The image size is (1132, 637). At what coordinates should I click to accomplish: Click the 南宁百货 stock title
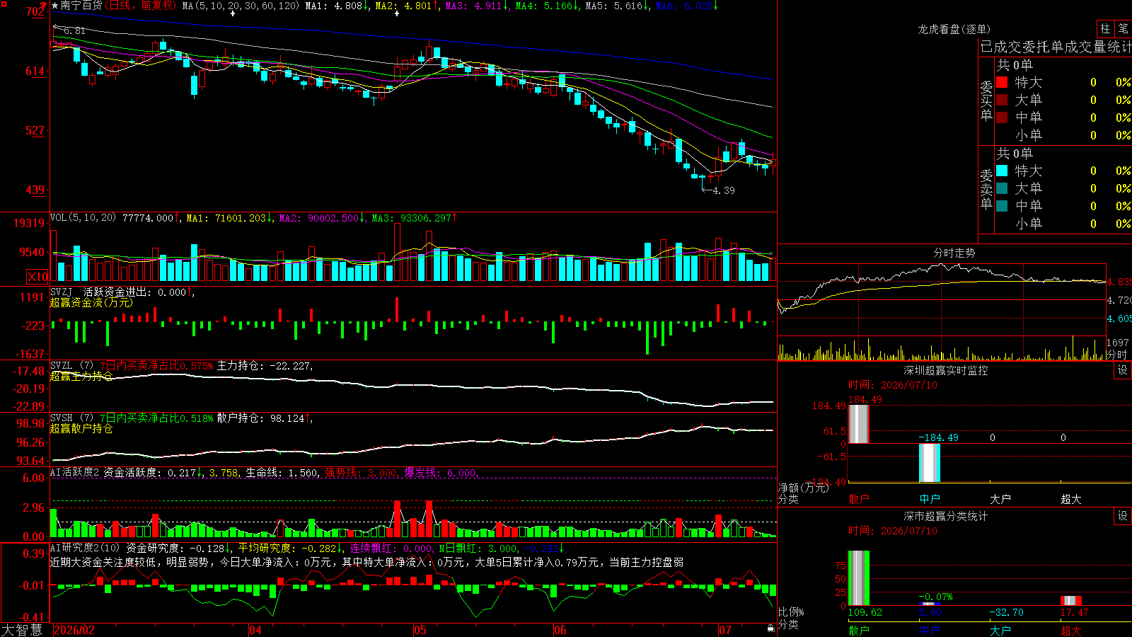pyautogui.click(x=81, y=6)
